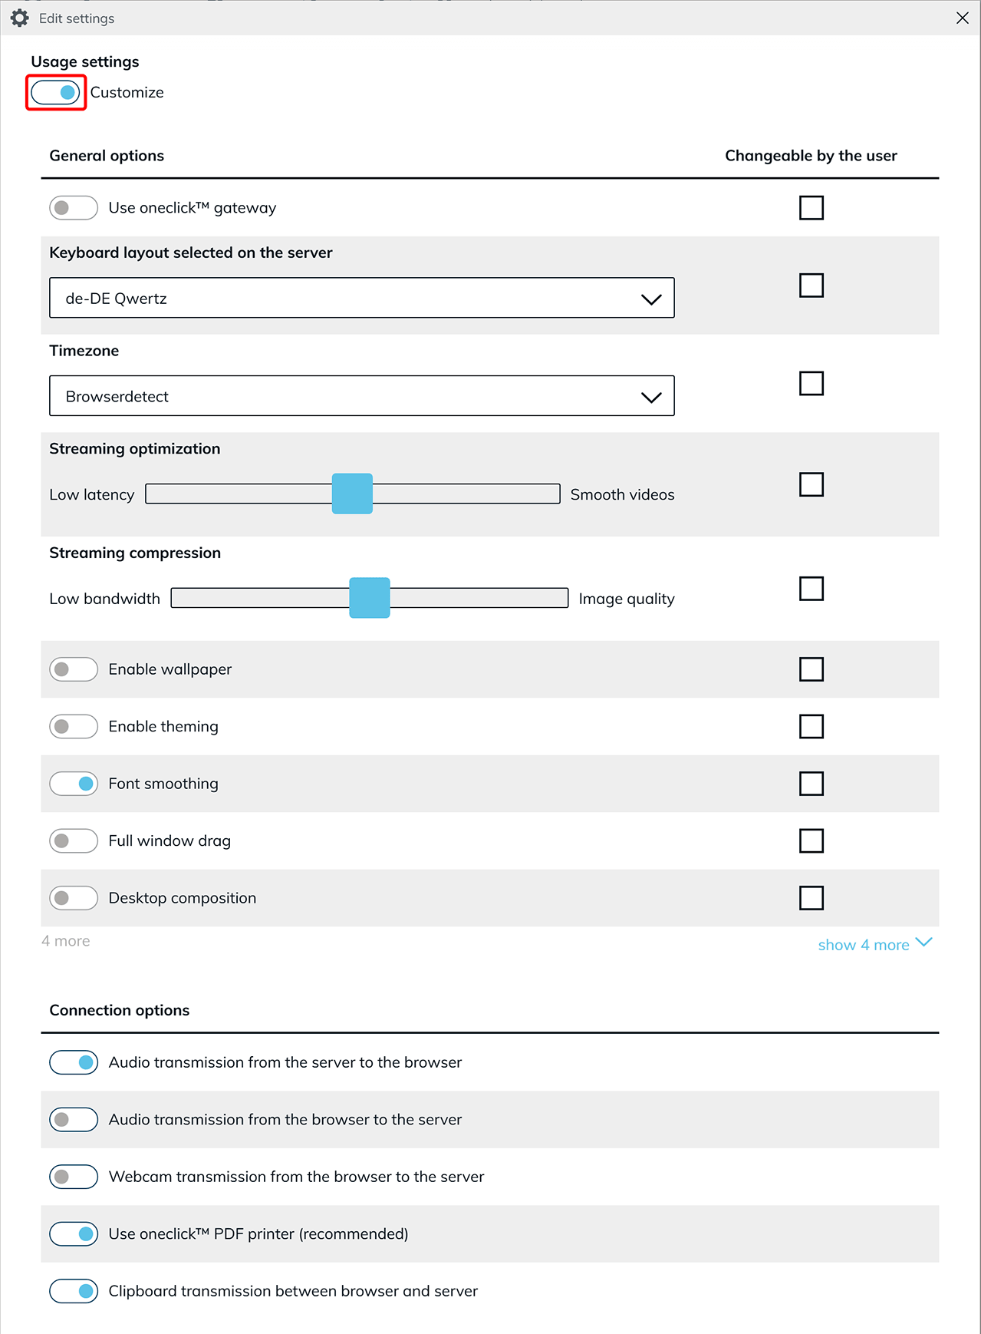Screen dimensions: 981x1334
Task: Disable the Font smoothing toggle
Action: [74, 784]
